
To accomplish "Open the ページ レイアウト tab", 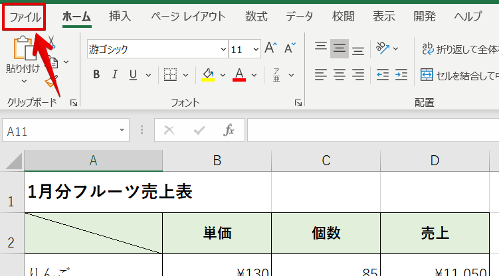I will (x=188, y=17).
